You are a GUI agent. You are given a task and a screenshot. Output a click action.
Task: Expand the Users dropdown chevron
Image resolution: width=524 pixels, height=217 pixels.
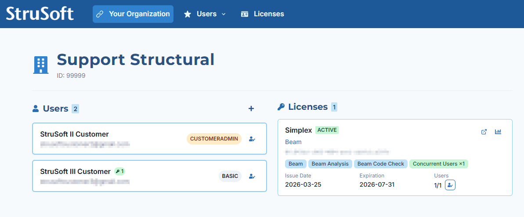[224, 14]
